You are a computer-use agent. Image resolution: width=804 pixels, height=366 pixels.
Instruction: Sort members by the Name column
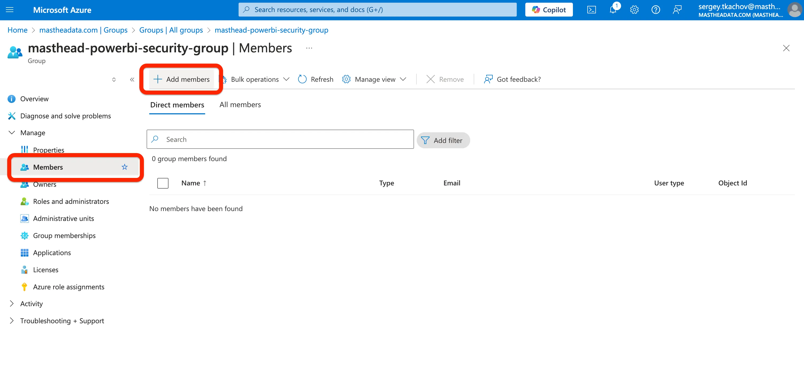point(191,183)
